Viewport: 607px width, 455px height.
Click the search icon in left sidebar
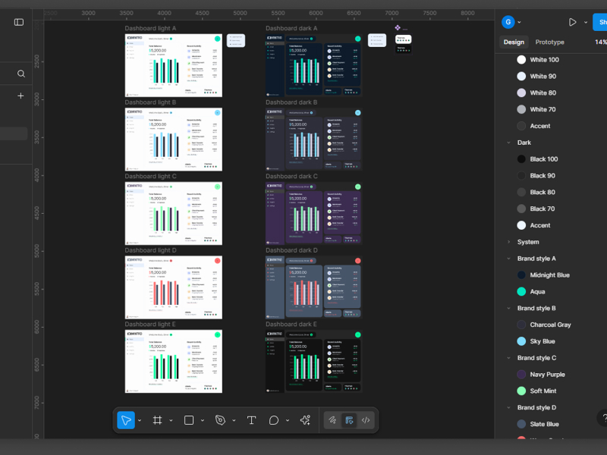(x=21, y=74)
